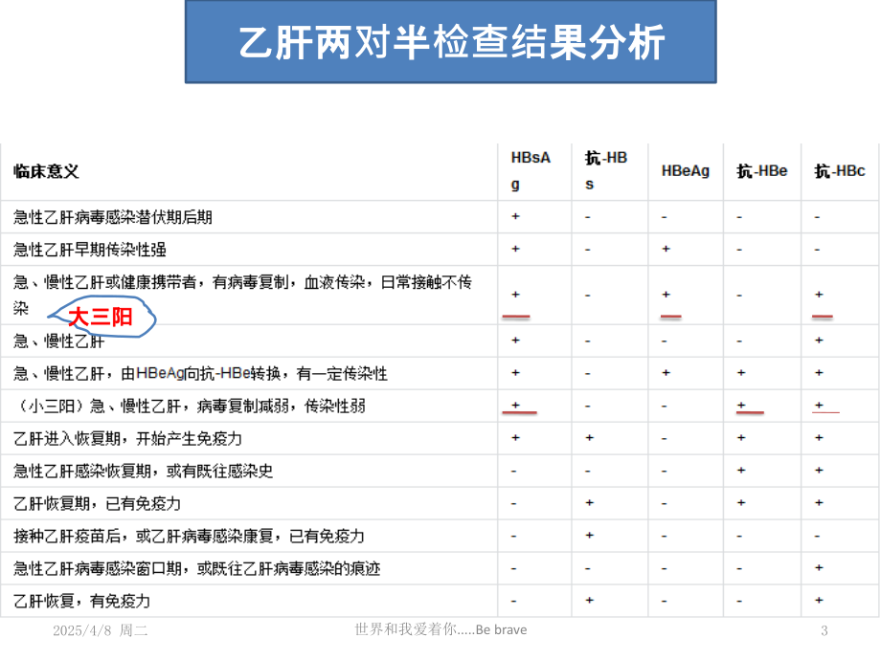Click the footer date 2025/4/8 周二

pos(100,630)
